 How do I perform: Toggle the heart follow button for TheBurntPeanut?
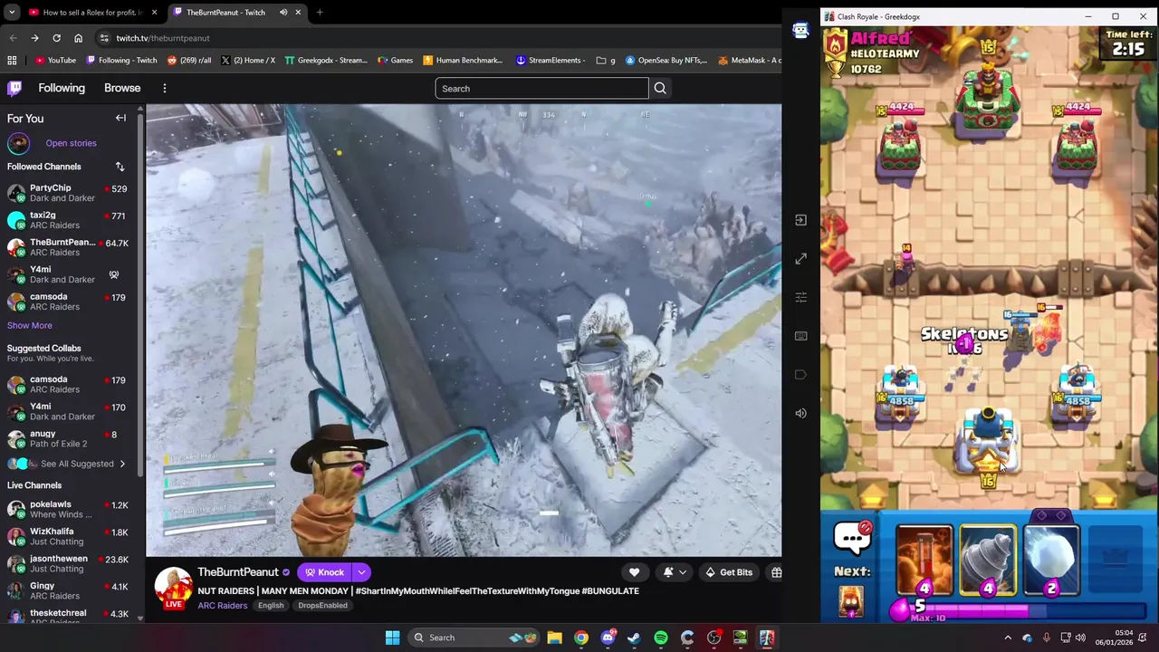pyautogui.click(x=634, y=572)
